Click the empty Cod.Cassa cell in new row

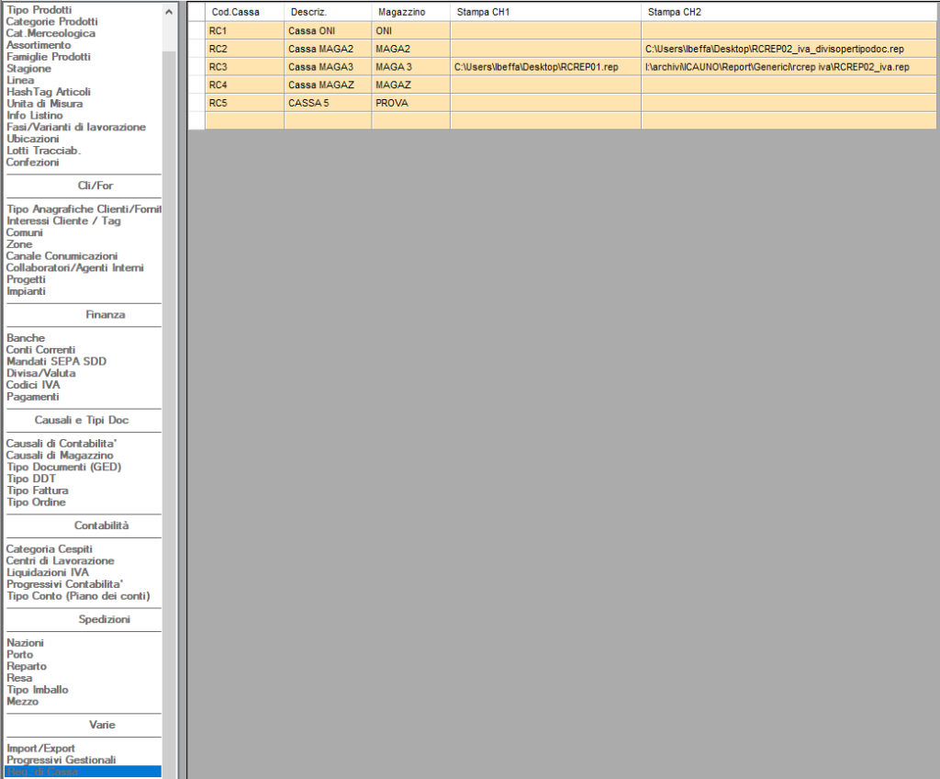244,120
